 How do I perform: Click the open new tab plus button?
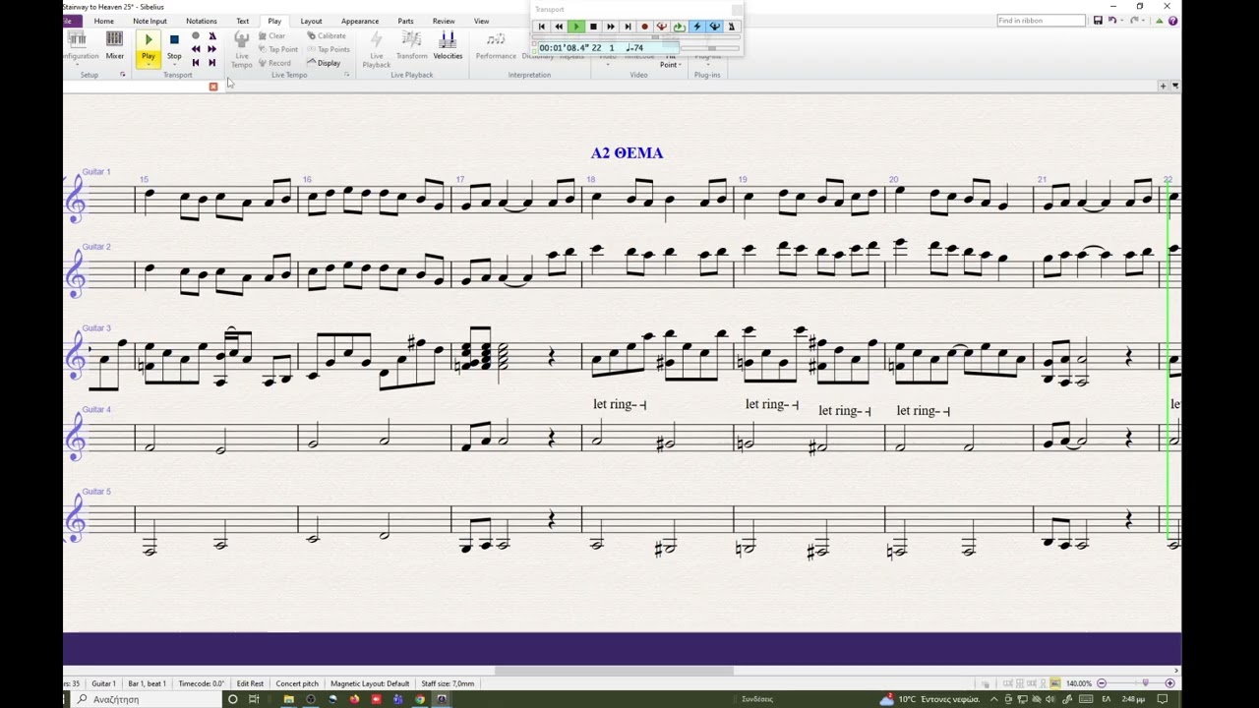(1163, 87)
